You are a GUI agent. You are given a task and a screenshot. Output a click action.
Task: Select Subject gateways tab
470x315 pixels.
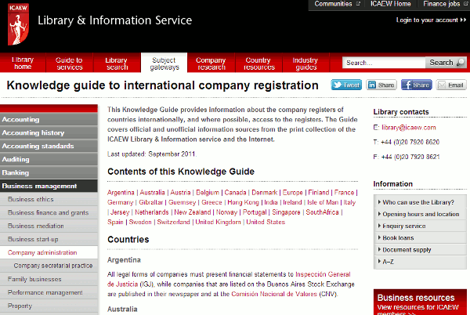[164, 63]
